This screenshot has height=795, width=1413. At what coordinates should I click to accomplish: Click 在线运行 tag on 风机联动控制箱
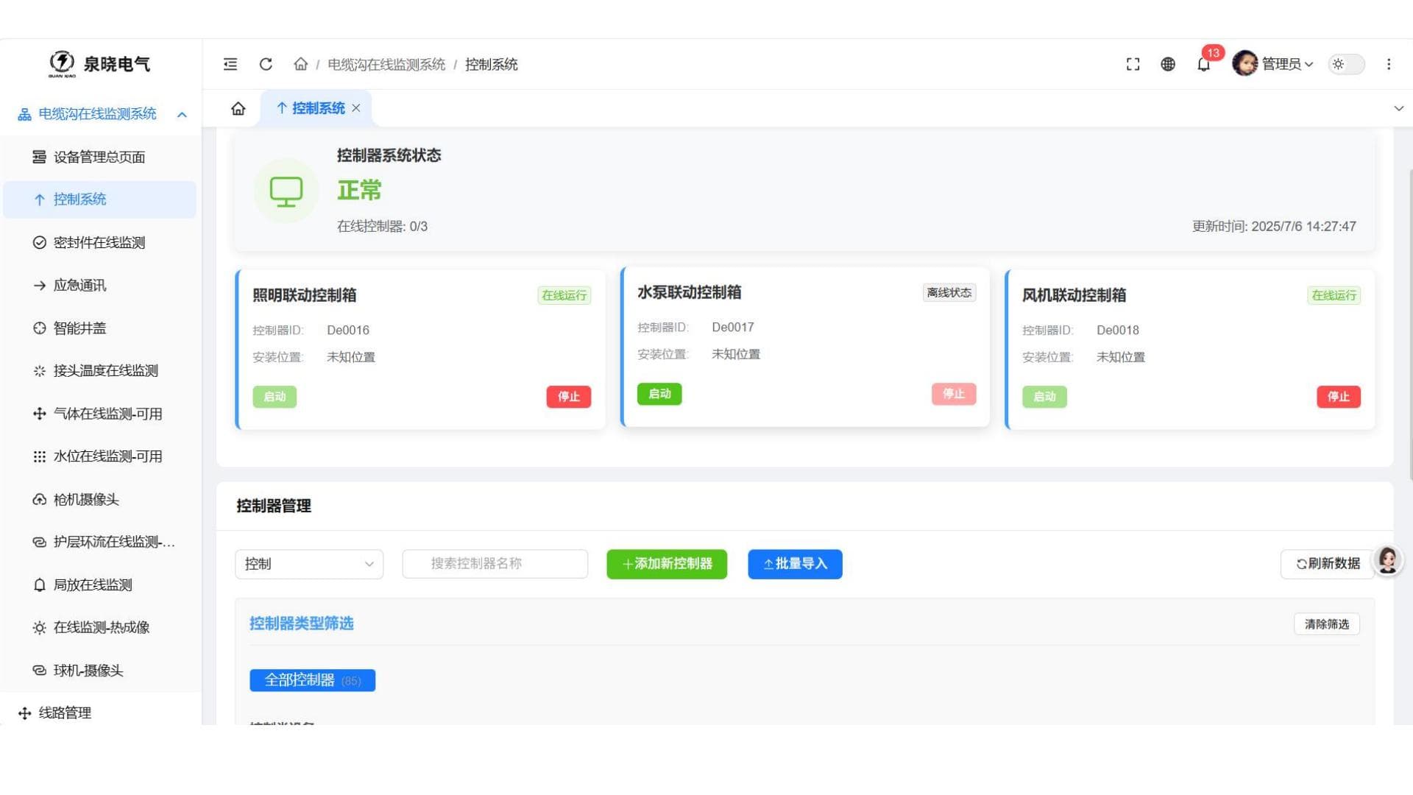(1334, 295)
